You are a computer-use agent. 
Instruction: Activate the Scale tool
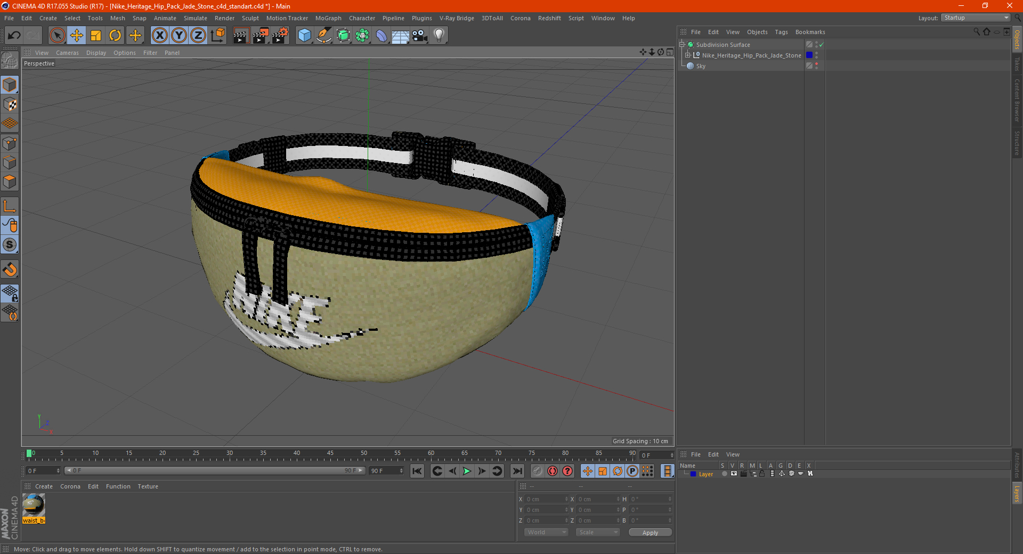pyautogui.click(x=96, y=36)
